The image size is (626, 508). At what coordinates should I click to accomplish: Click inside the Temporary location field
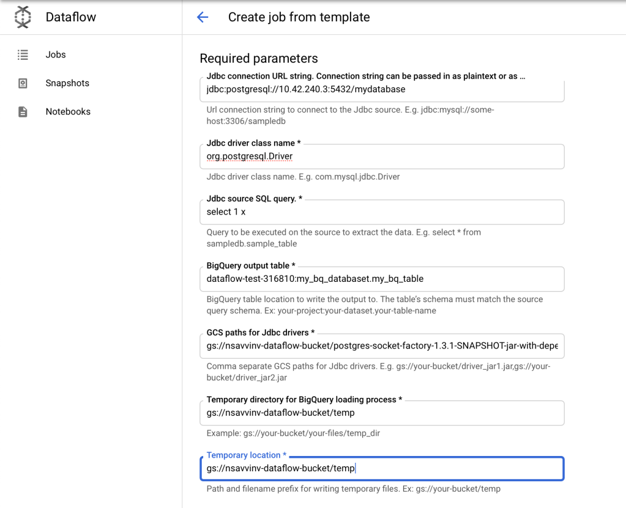coord(428,469)
